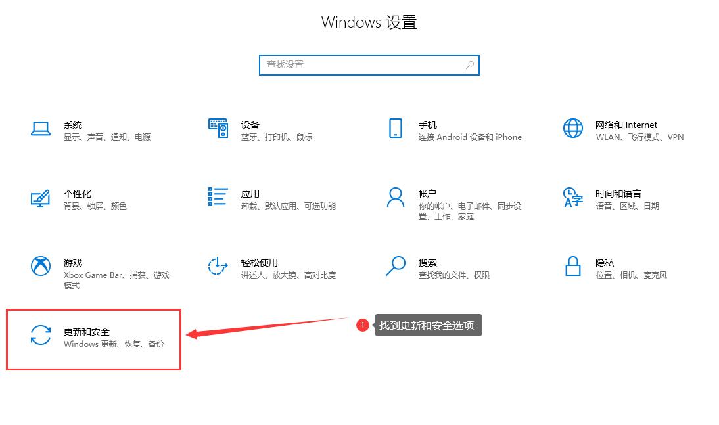This screenshot has width=719, height=425.
Task: Click the 网络和 Internet globe icon
Action: click(x=573, y=129)
